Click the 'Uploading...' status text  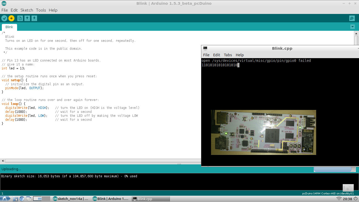click(11, 169)
